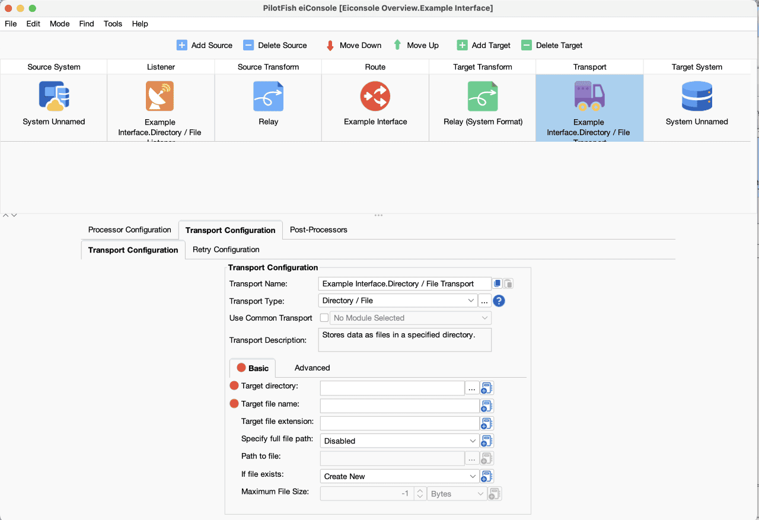Click the Path to file field
The height and width of the screenshot is (520, 759).
(x=392, y=458)
